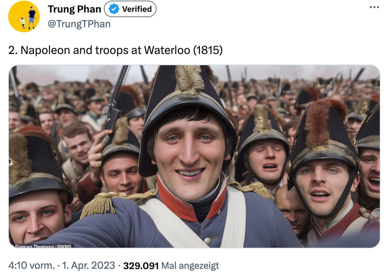Click the tan plume on the central hat
Image resolution: width=388 pixels, height=280 pixels.
point(189,79)
